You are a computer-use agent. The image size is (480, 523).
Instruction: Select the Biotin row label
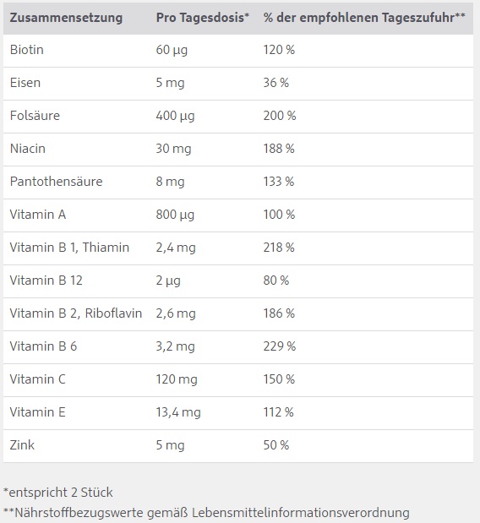click(27, 50)
